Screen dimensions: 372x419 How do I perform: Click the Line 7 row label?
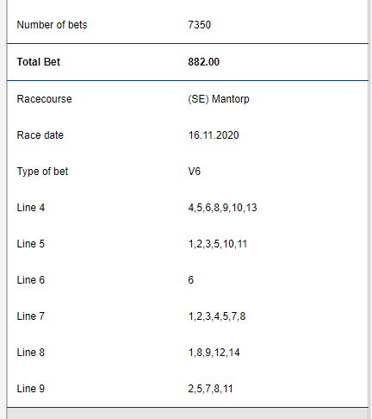click(31, 316)
